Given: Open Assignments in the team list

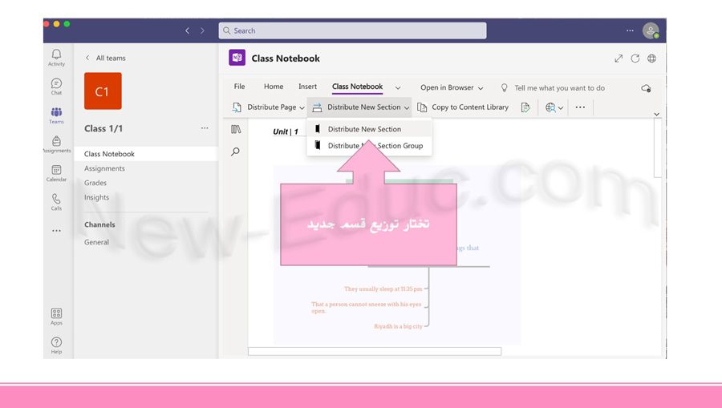Looking at the screenshot, I should [x=104, y=168].
